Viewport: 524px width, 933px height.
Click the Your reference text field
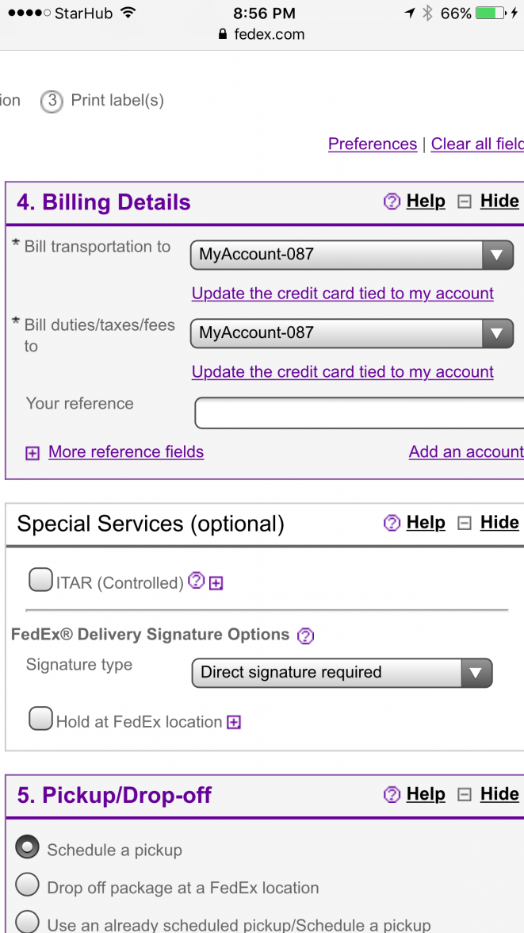click(x=359, y=413)
